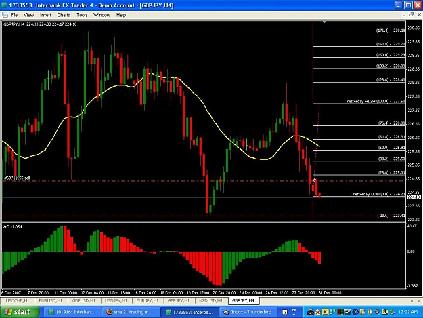Click the system clock 12:22 AM

pos(408,312)
